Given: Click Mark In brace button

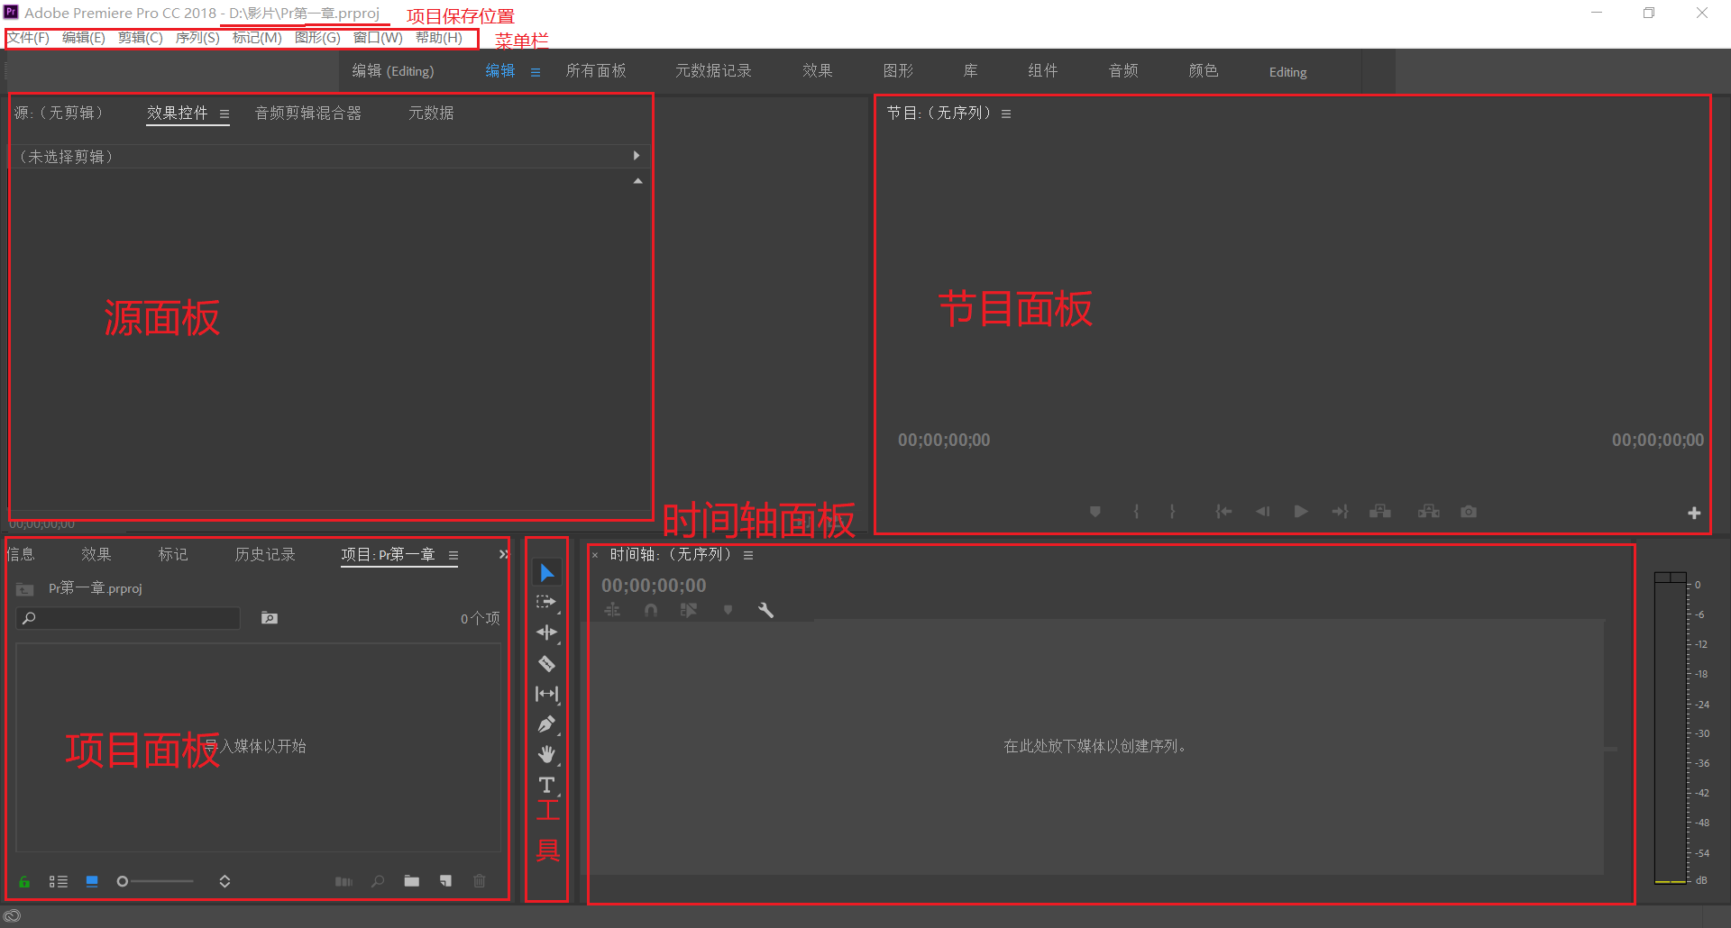Looking at the screenshot, I should click(x=1136, y=512).
